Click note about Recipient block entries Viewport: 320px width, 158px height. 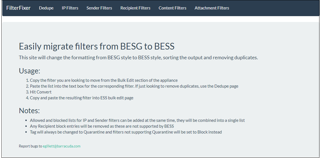coord(102,126)
